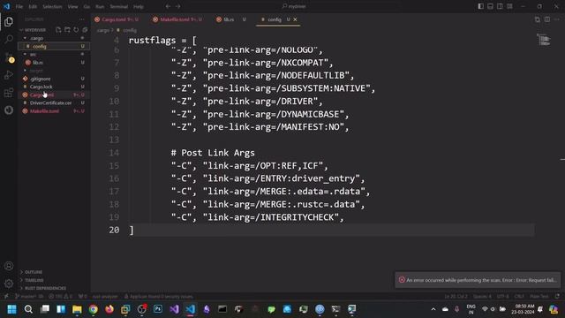565x318 pixels.
Task: Open lib.rs in Explorer tree
Action: 53,63
